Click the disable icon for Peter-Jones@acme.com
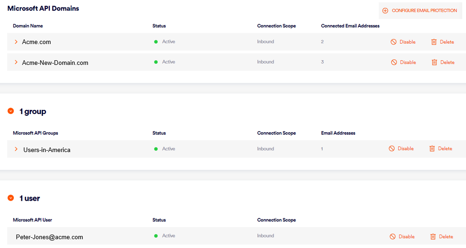The width and height of the screenshot is (466, 248). pyautogui.click(x=393, y=236)
